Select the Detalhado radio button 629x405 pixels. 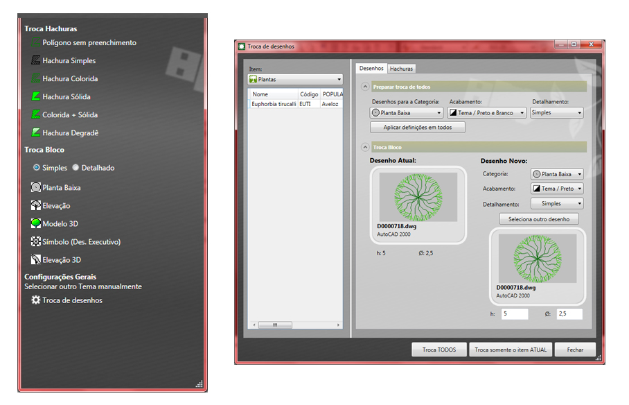pos(76,168)
